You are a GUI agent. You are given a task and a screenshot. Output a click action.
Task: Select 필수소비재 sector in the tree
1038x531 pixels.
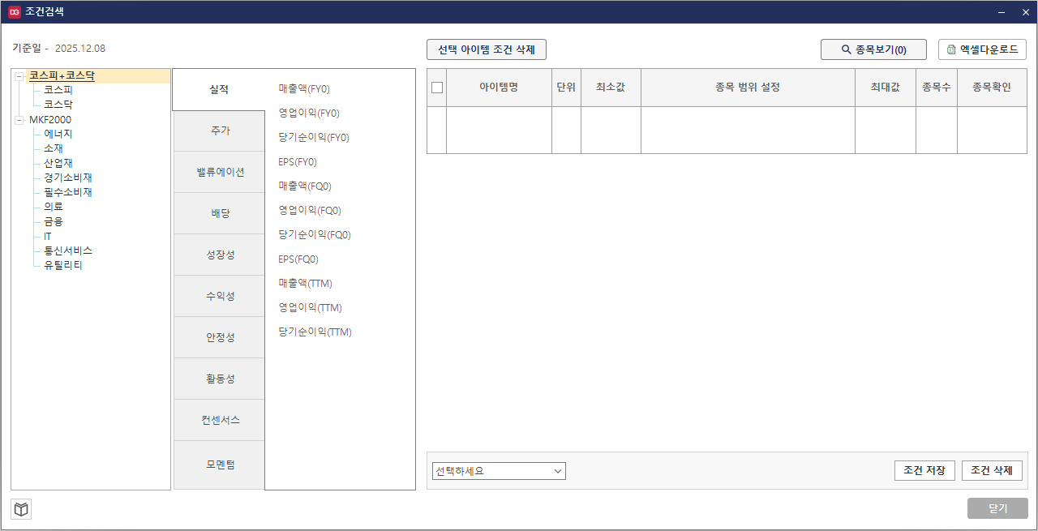[67, 193]
